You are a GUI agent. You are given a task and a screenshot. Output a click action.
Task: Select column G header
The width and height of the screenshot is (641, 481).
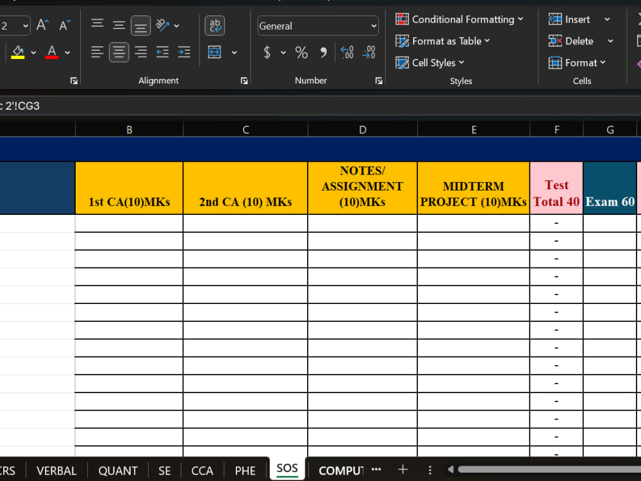tap(610, 130)
